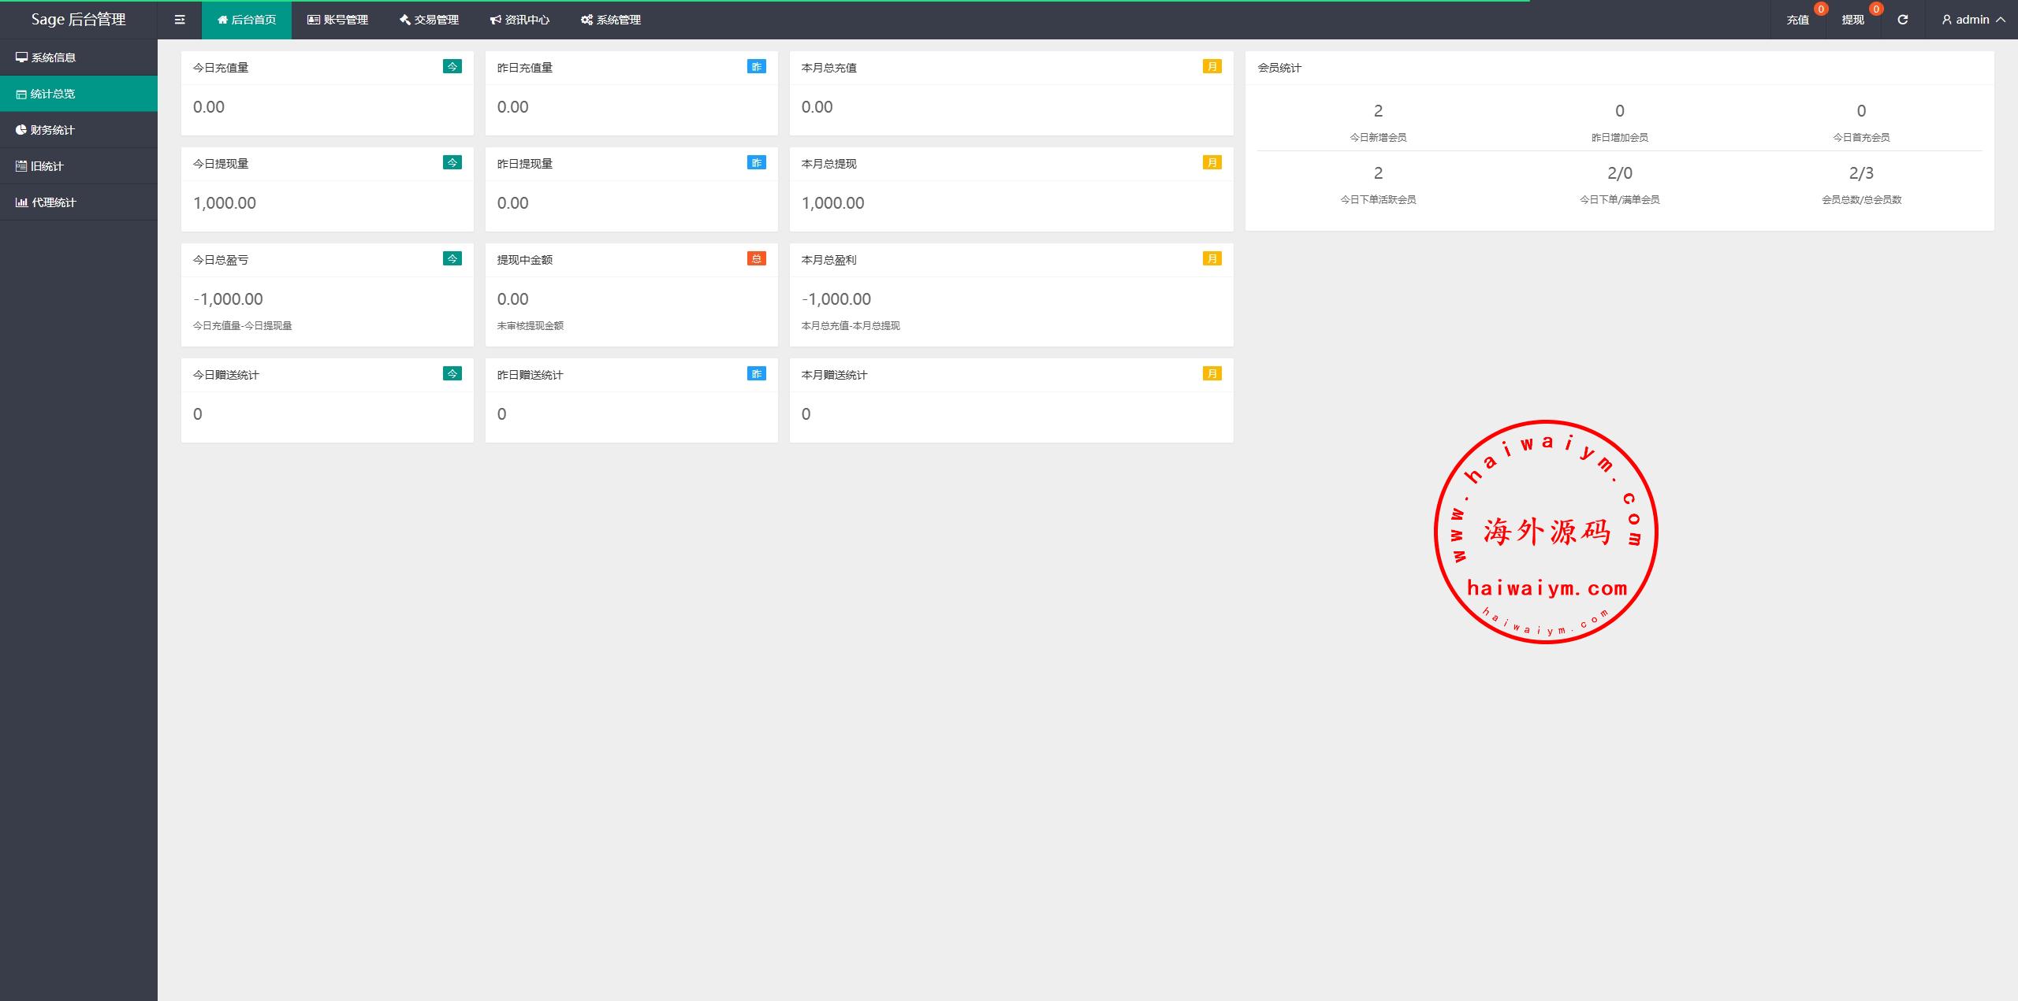2018x1001 pixels.
Task: Click the Sage 后台管理 logo title
Action: click(79, 20)
